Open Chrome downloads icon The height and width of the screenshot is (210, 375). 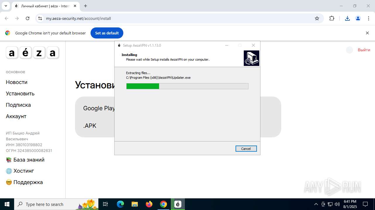(x=347, y=18)
